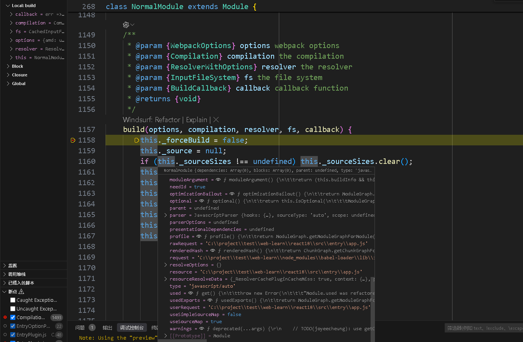Invoke the optimizationBailout getter eye icon

232,194
